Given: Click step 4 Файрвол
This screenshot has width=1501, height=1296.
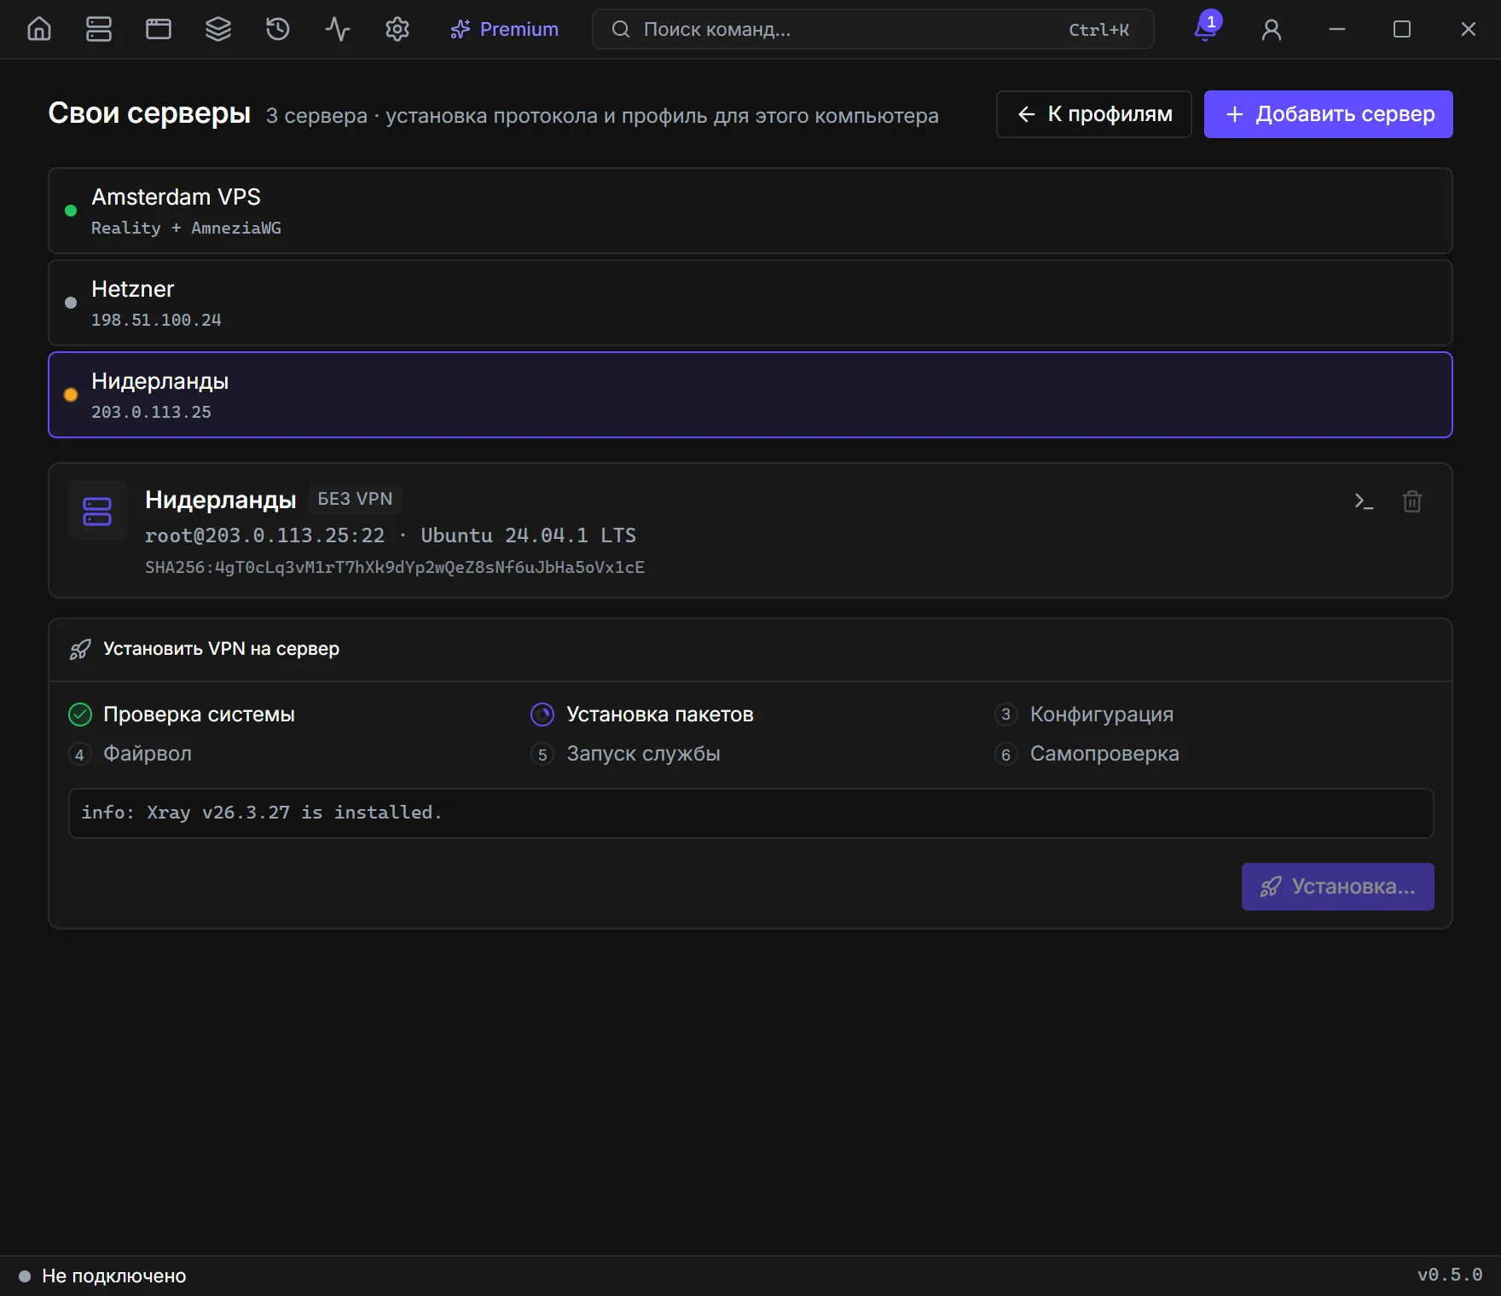Looking at the screenshot, I should point(130,754).
